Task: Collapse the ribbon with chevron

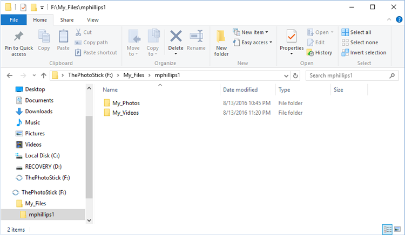Action: (389, 19)
